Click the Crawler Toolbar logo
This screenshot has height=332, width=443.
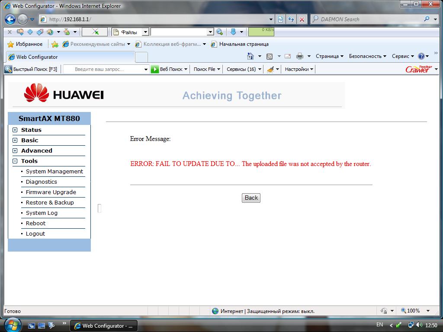tap(419, 69)
